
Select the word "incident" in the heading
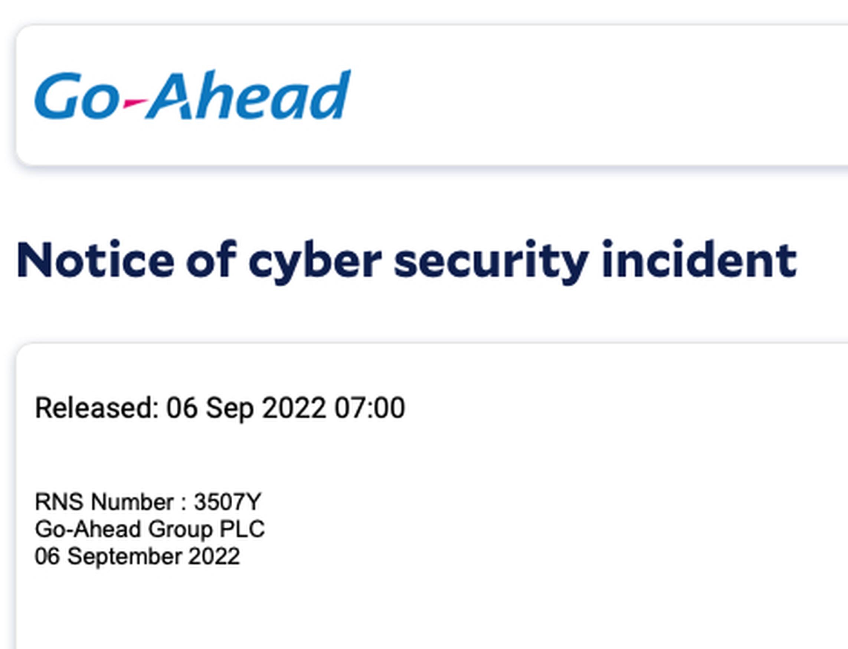click(x=699, y=258)
